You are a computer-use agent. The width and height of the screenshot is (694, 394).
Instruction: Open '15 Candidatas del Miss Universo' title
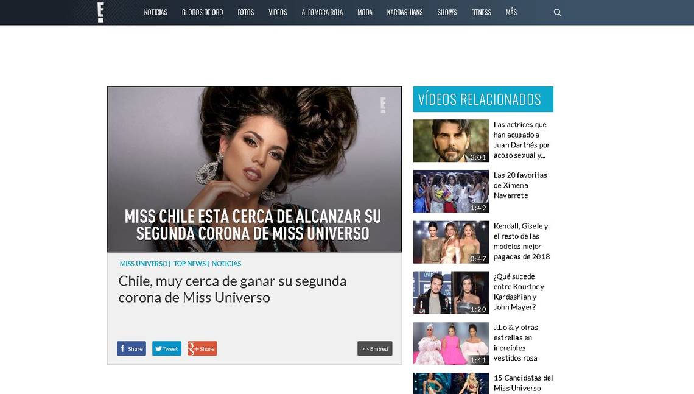click(x=523, y=384)
